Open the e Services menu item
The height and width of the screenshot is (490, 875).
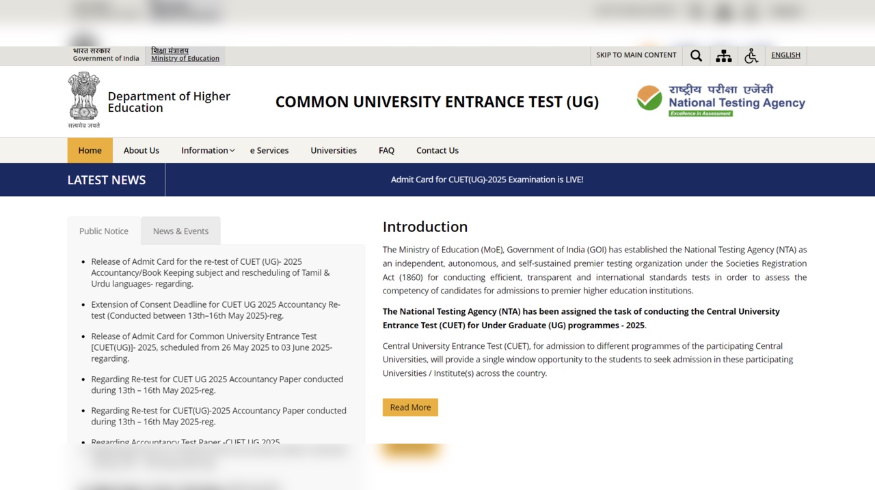tap(269, 150)
